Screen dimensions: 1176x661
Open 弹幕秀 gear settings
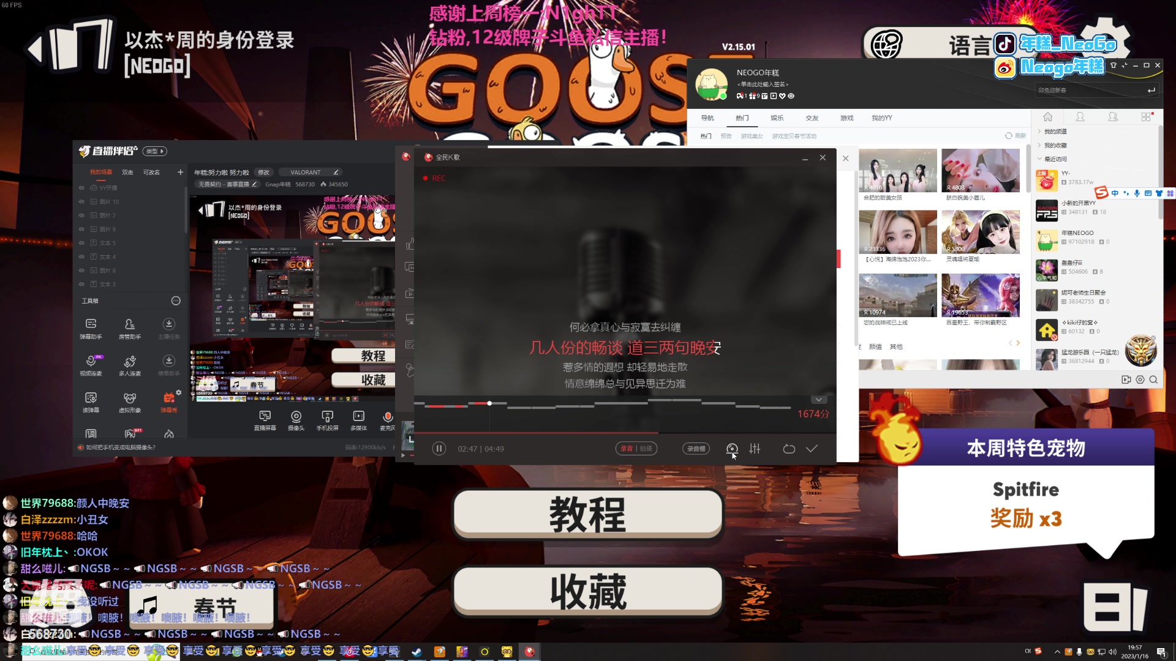(x=179, y=392)
